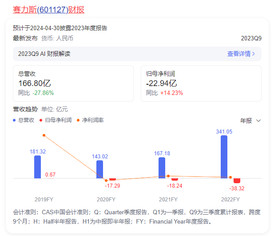Image resolution: width=274 pixels, height=236 pixels.
Task: Click 查看详情 to view report details
Action: click(239, 54)
